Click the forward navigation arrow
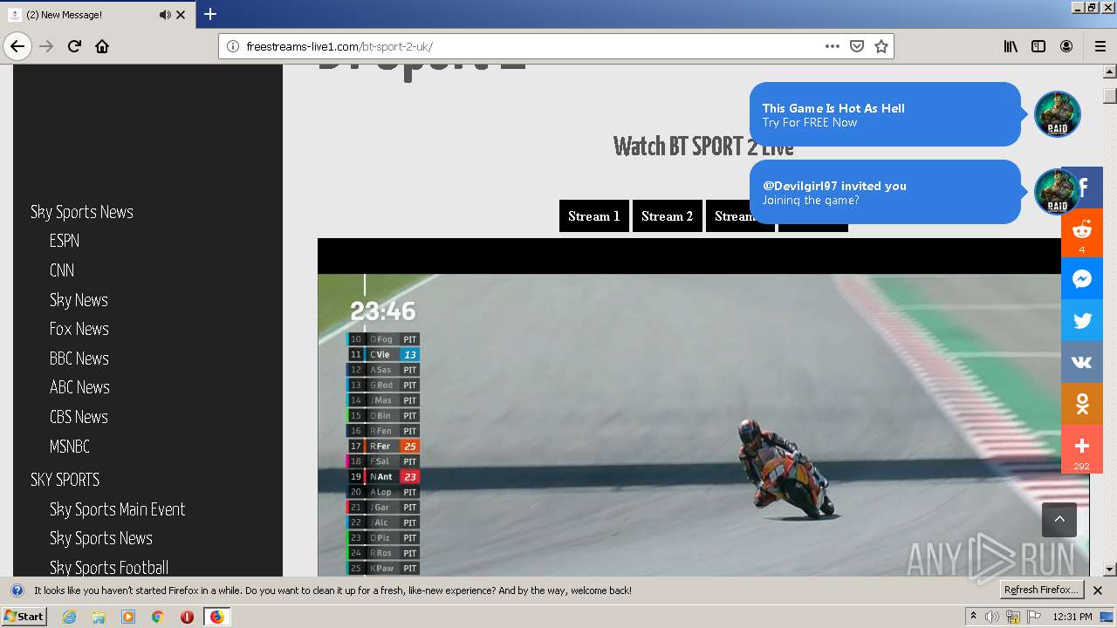Screen dimensions: 1117x628 [x=47, y=46]
